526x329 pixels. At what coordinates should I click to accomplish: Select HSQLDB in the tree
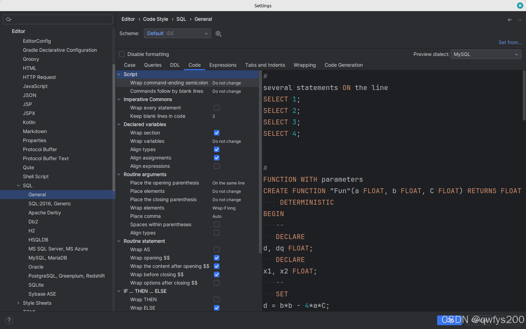[x=38, y=240]
